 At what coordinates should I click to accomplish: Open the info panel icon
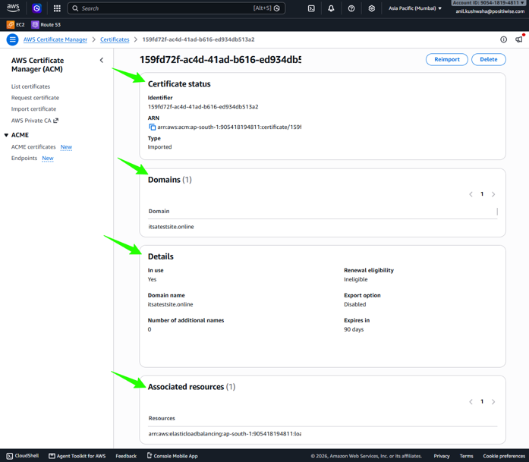pyautogui.click(x=503, y=39)
